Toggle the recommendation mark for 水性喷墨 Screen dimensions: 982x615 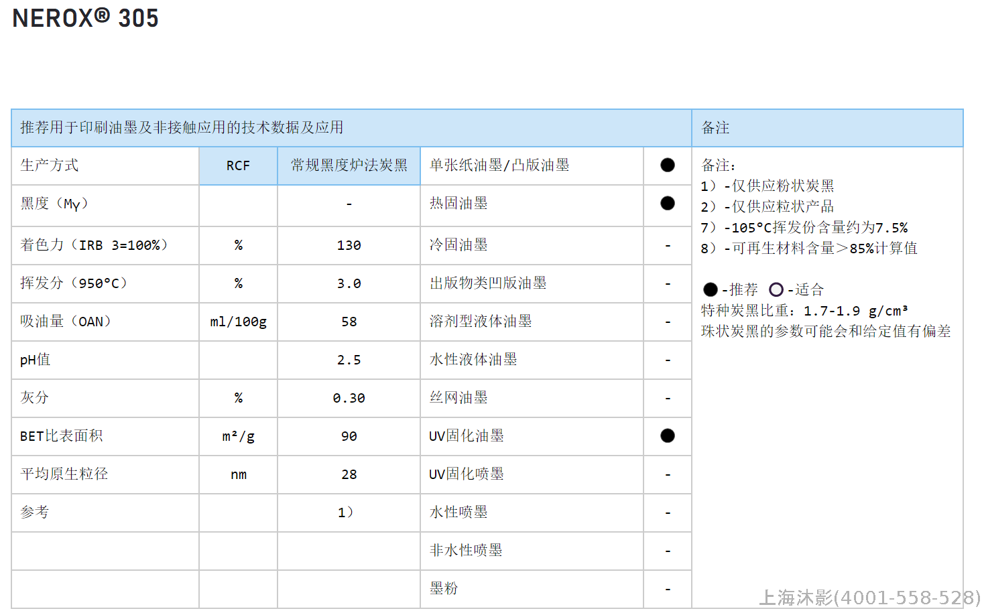(667, 512)
